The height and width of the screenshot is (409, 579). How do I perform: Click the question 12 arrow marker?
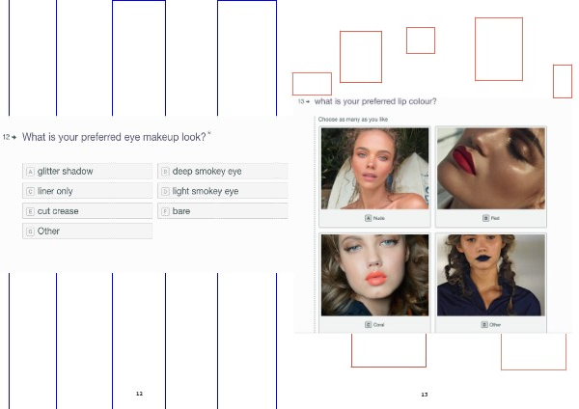coord(14,137)
